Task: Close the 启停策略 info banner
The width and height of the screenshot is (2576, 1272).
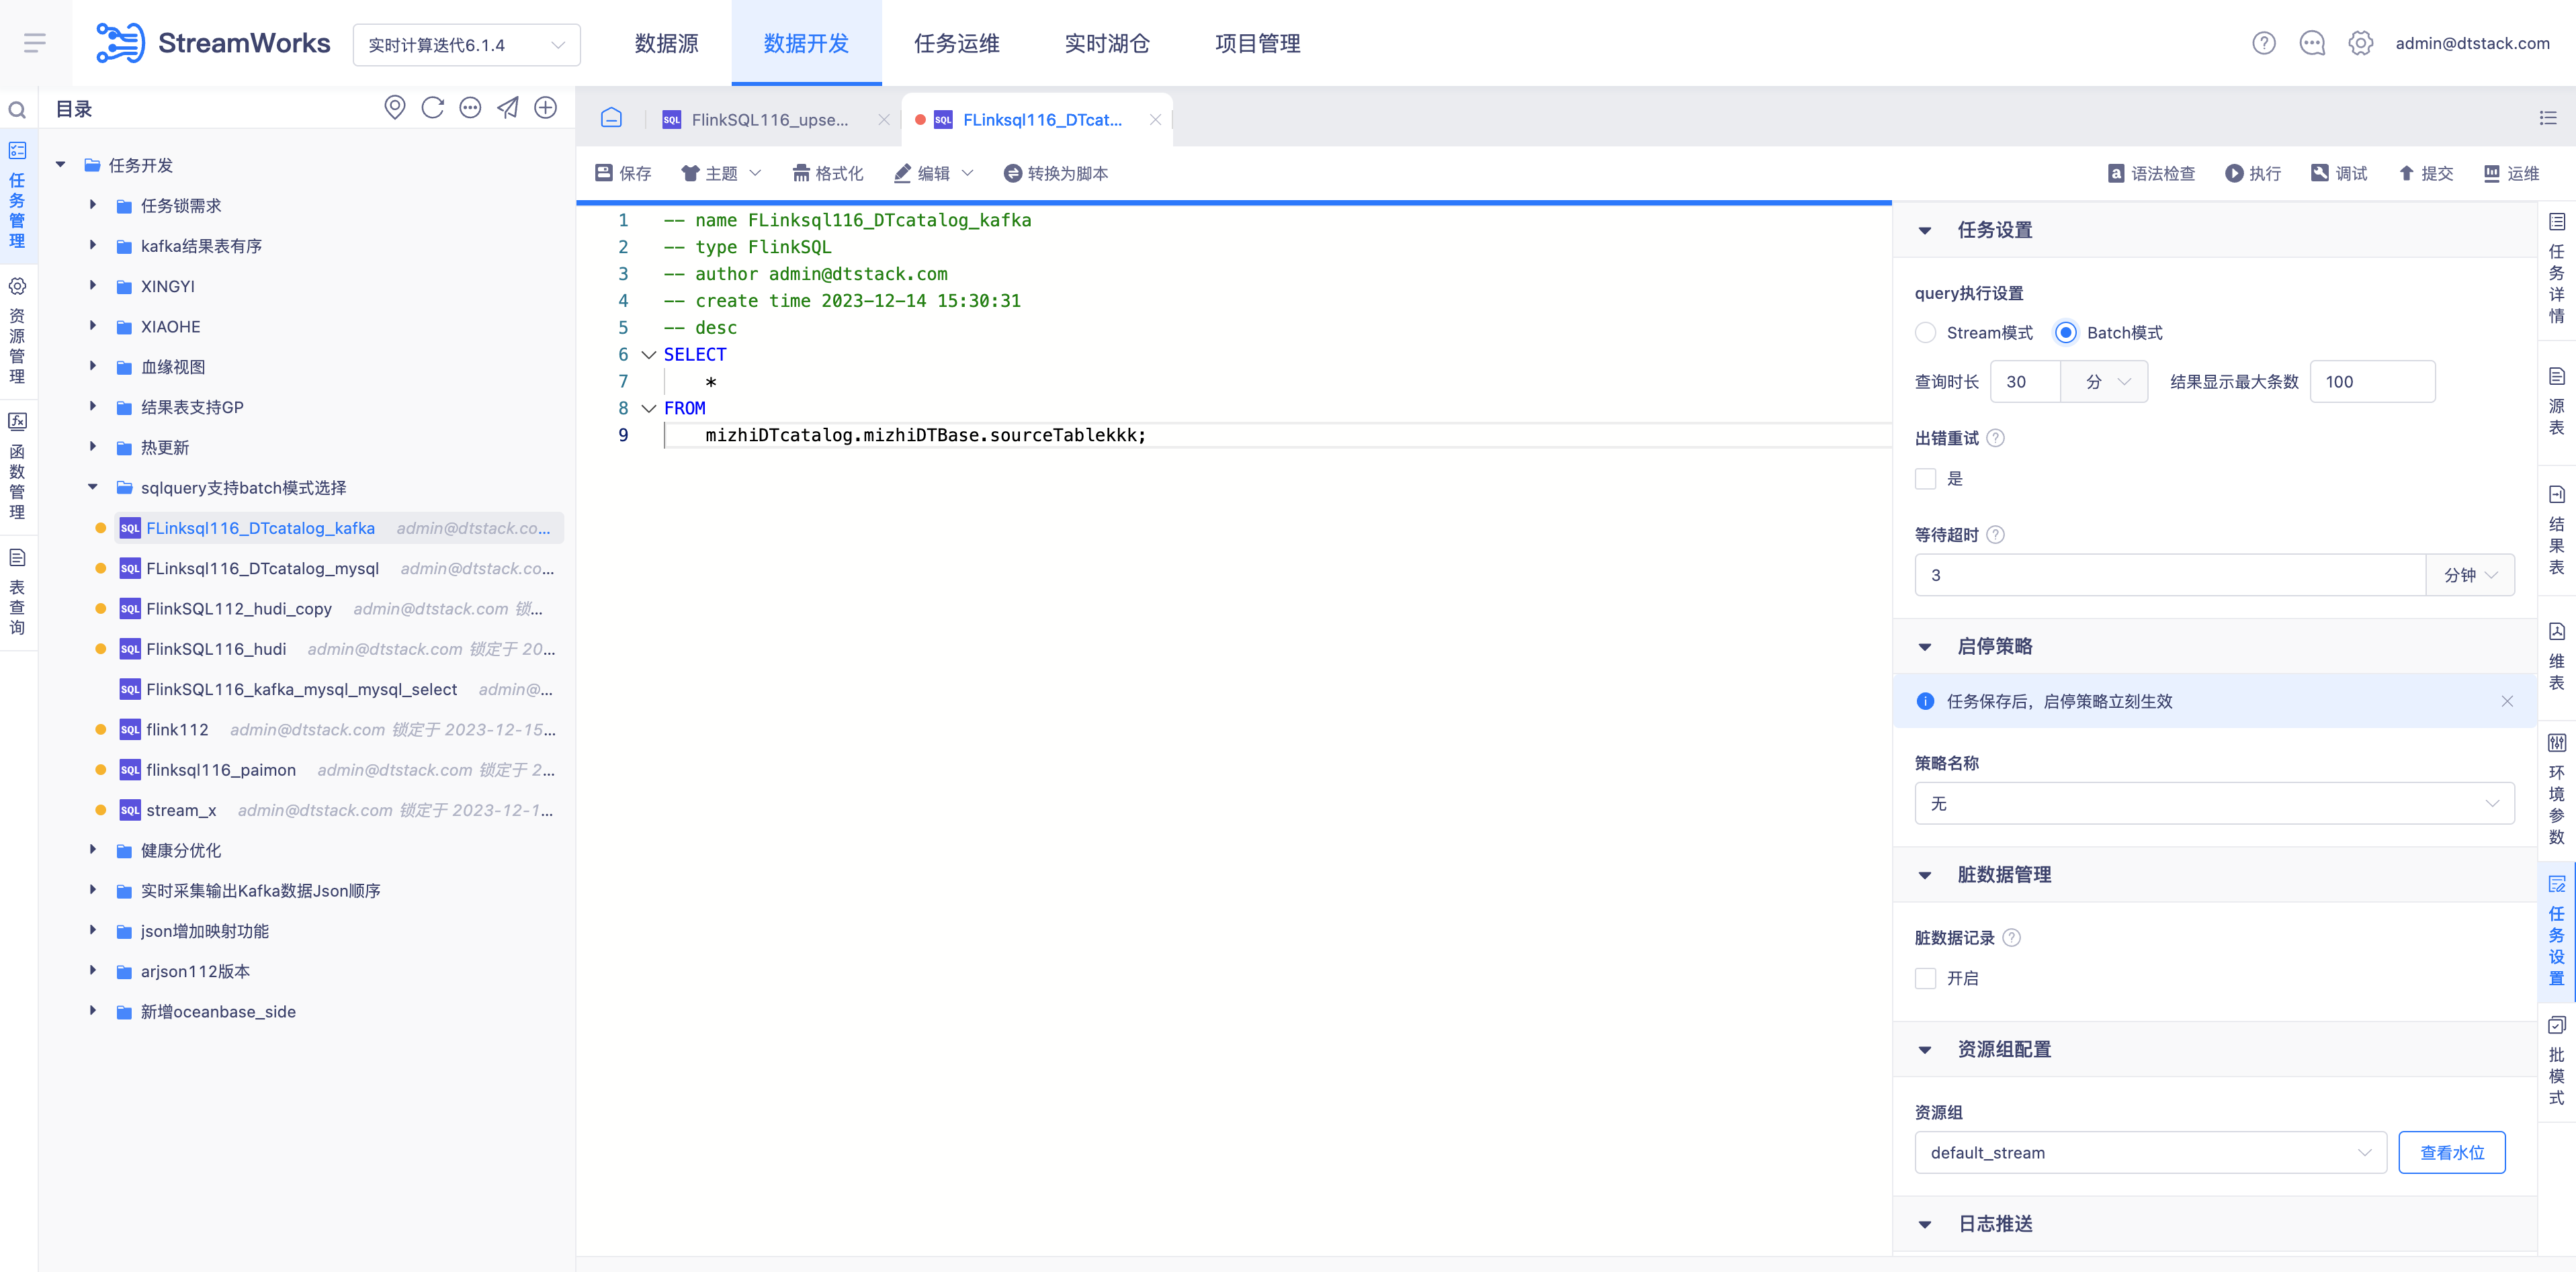Action: (x=2507, y=701)
